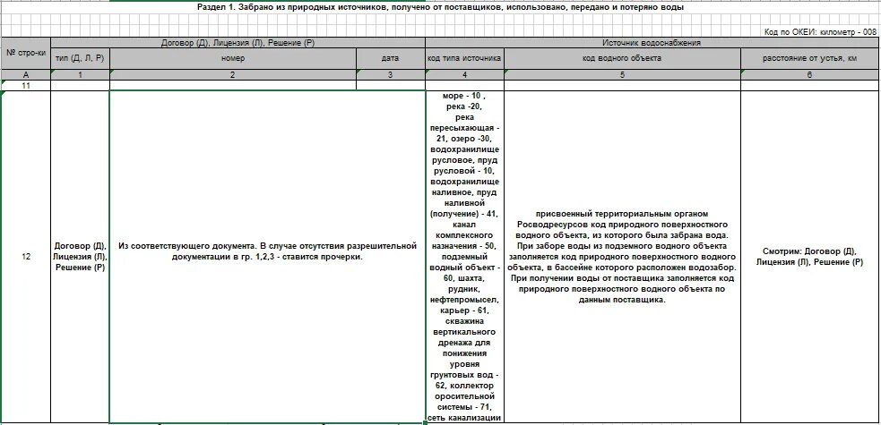
Task: Select the column index cell '3'
Action: 391,74
